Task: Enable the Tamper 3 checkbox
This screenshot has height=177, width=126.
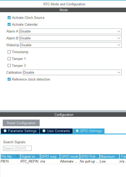Action: click(9, 66)
